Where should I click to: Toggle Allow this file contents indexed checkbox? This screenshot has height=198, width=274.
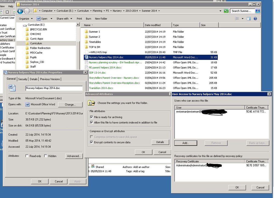(x=92, y=123)
